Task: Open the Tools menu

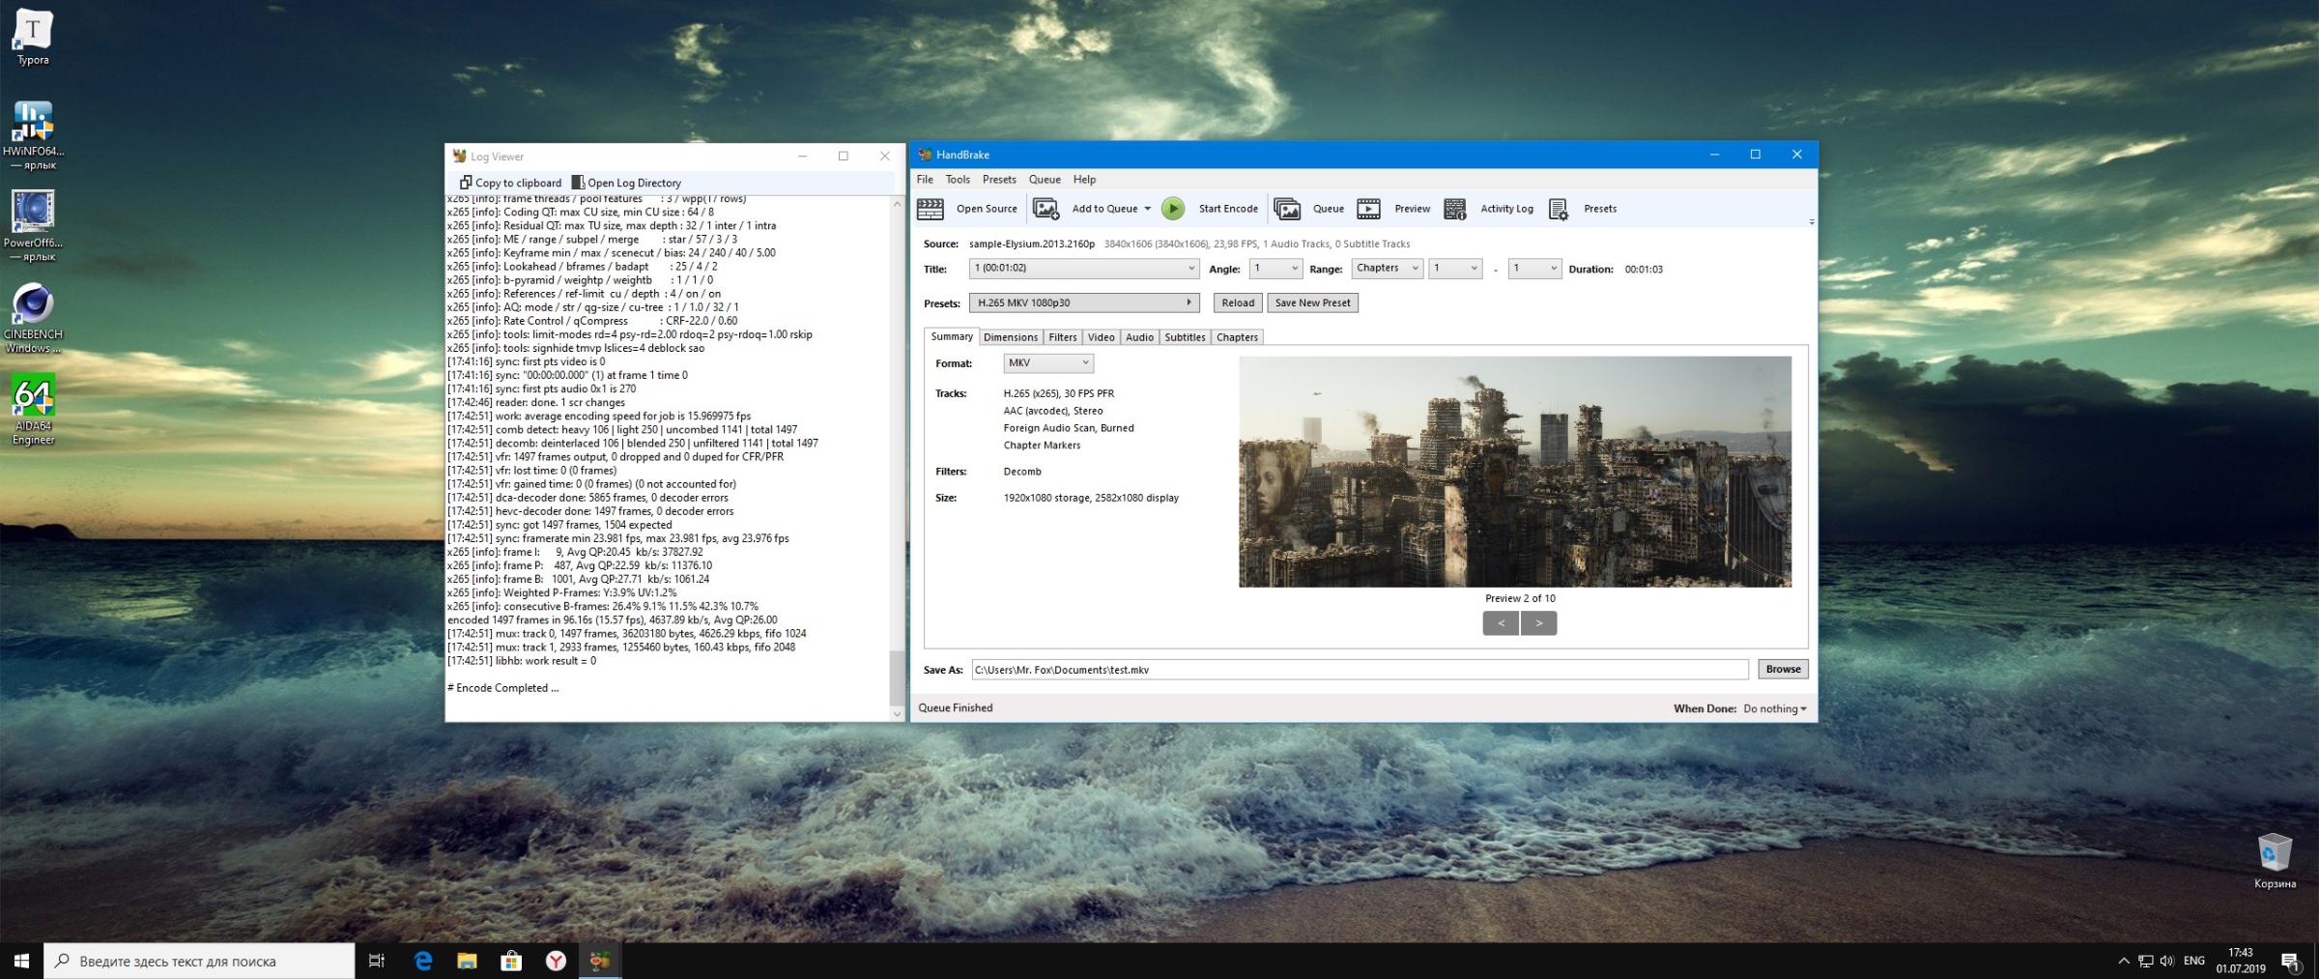Action: pyautogui.click(x=957, y=180)
